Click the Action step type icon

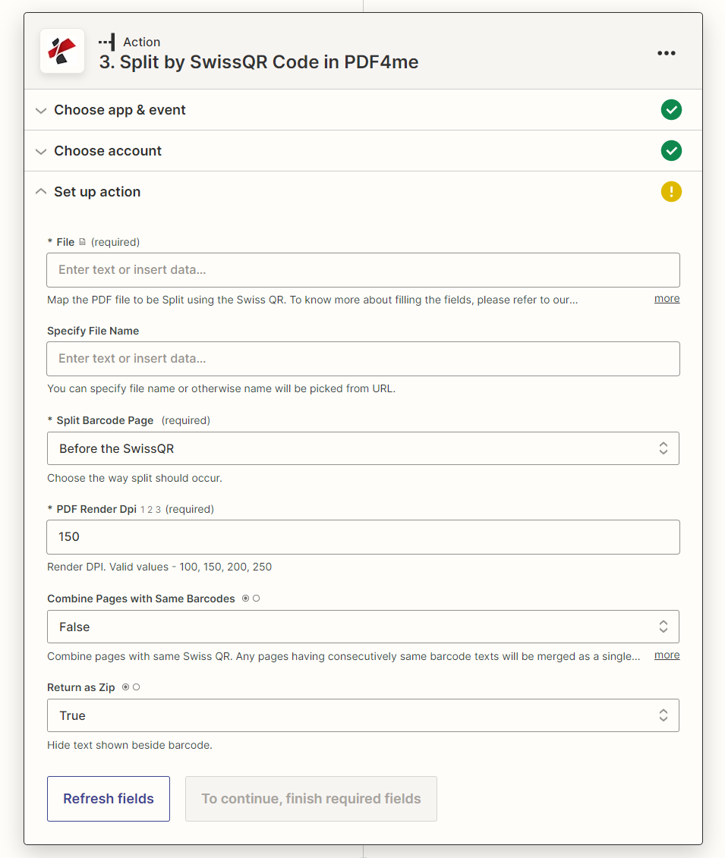click(107, 42)
